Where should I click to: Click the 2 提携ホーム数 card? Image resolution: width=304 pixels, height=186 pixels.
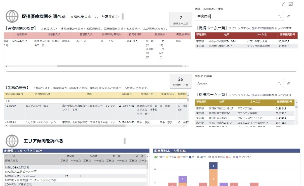[180, 19]
